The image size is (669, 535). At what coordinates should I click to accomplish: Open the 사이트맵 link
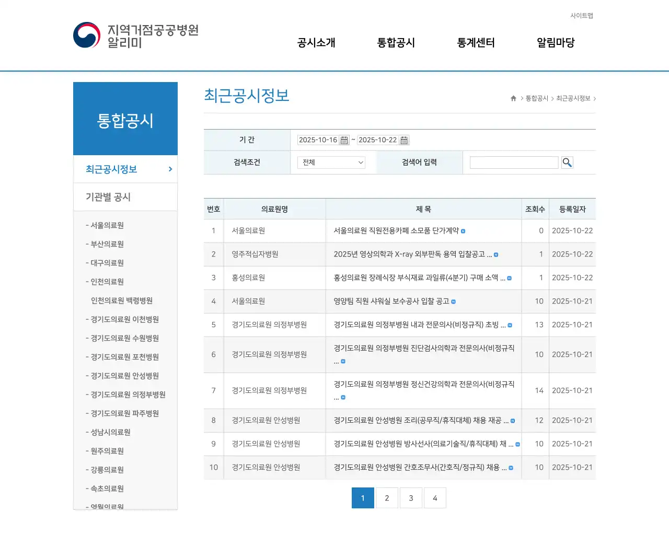(581, 16)
